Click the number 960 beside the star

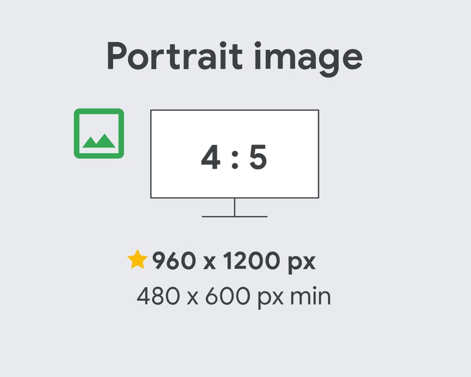click(174, 261)
